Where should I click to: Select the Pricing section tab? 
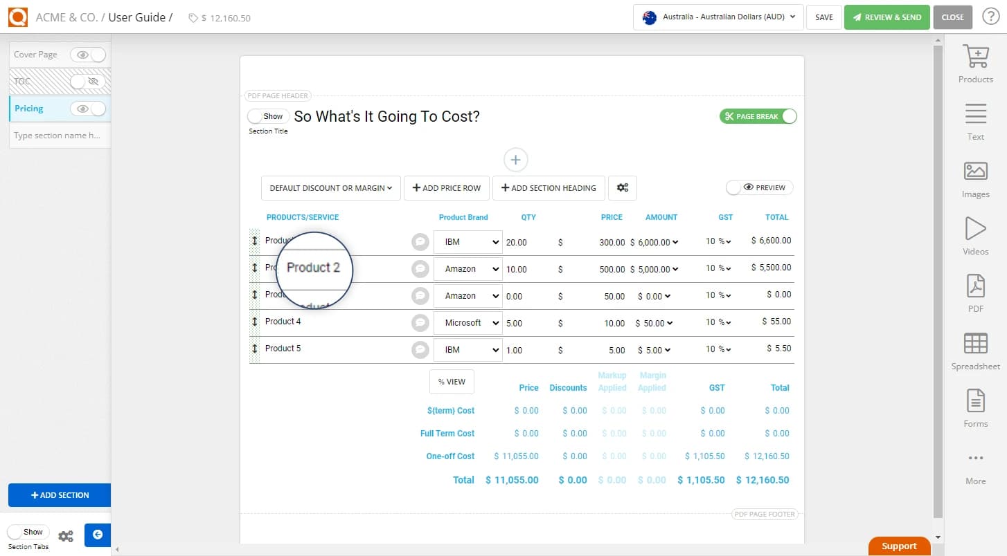[28, 108]
